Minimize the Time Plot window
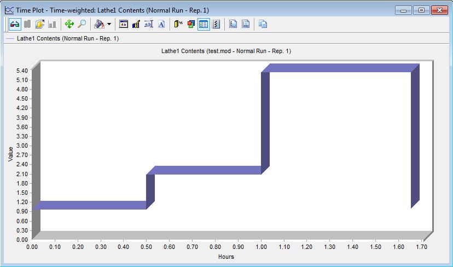 [404, 10]
